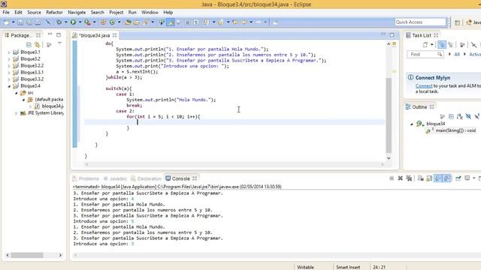This screenshot has width=481, height=270.
Task: Click the All filter in Task List
Action: click(x=457, y=54)
